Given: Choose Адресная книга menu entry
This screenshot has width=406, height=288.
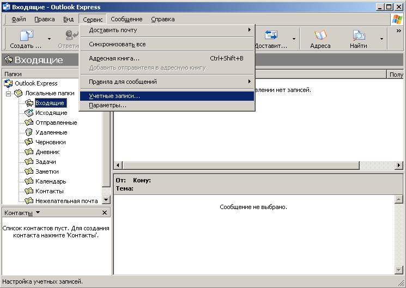Looking at the screenshot, I should click(x=167, y=58).
